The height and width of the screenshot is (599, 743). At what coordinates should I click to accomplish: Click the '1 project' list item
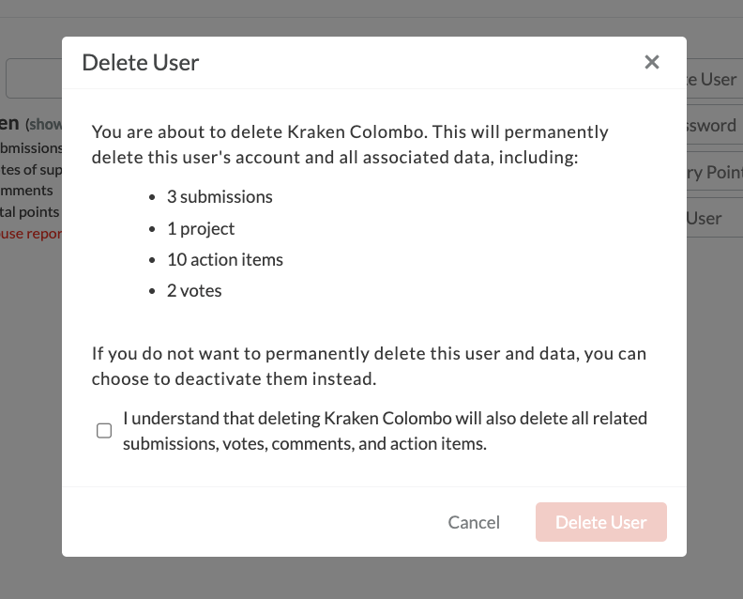coord(201,228)
